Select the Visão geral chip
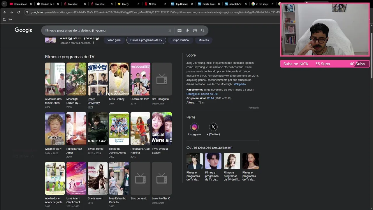 [x=114, y=40]
